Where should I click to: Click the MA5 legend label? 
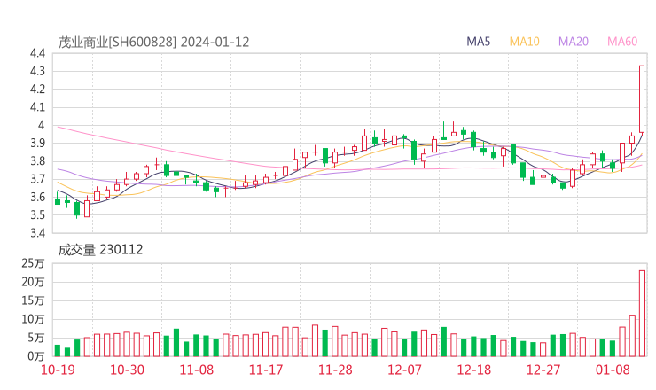point(478,42)
